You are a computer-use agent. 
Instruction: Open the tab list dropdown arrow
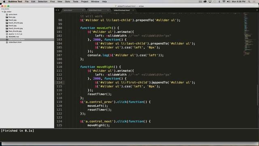coord(257,10)
